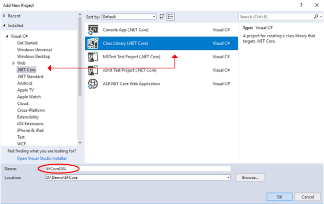
Task: Close the Add New Project dialog
Action: [x=317, y=5]
